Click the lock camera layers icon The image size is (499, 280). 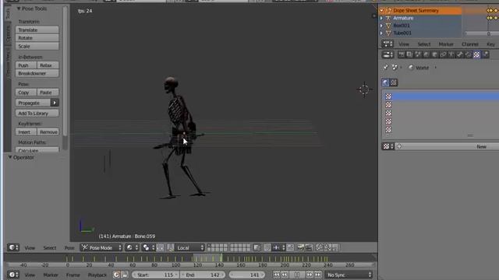257,247
